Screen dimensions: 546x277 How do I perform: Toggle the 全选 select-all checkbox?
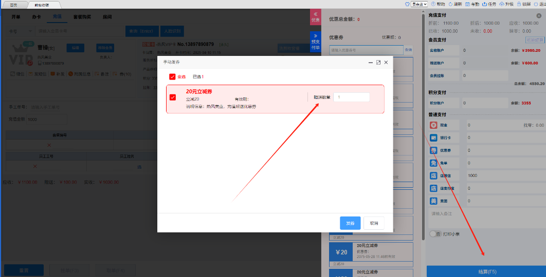point(172,76)
